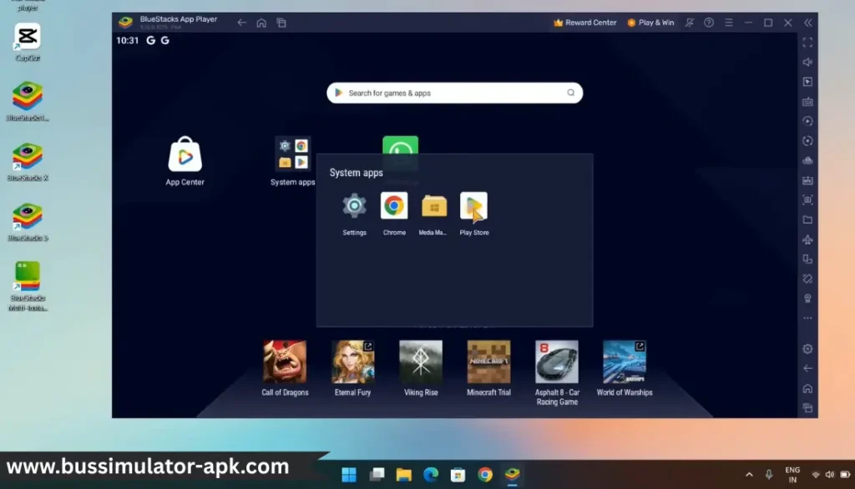Open the Reward Center
The width and height of the screenshot is (855, 489).
point(584,23)
